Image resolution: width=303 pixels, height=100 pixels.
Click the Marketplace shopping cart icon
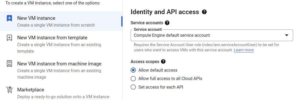[x=9, y=90]
